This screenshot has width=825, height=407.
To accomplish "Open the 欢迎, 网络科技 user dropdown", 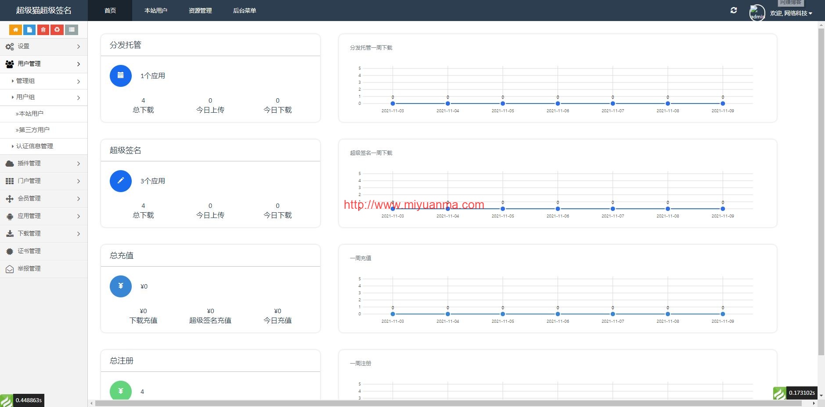I will (791, 13).
